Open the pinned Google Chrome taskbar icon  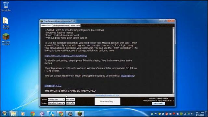point(32,114)
